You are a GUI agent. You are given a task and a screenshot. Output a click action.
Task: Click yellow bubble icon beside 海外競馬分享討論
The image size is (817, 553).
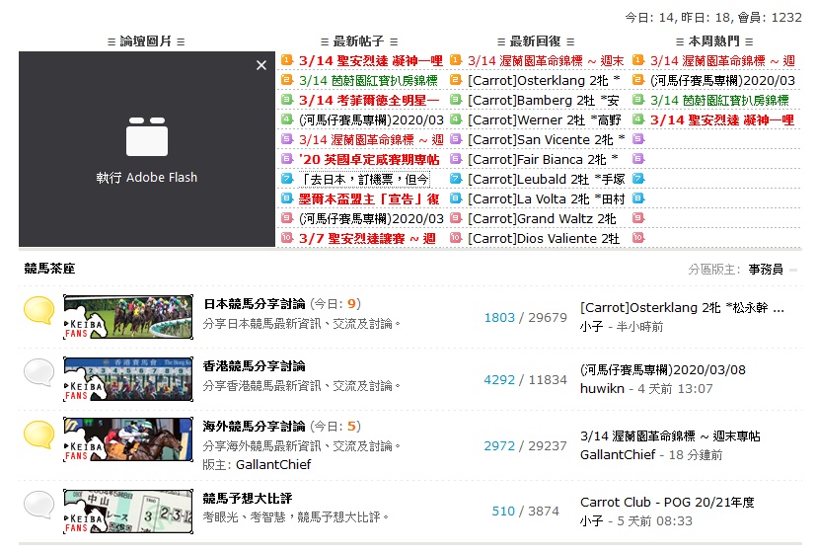[39, 435]
